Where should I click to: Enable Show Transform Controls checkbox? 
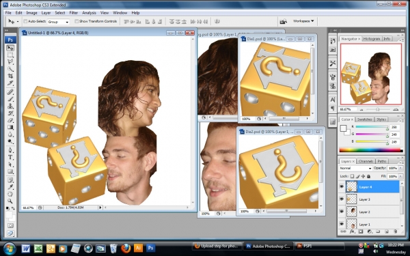click(x=77, y=21)
